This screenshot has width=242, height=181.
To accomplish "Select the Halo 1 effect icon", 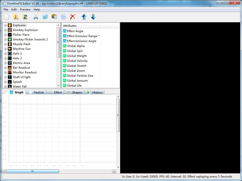I will tap(10, 53).
